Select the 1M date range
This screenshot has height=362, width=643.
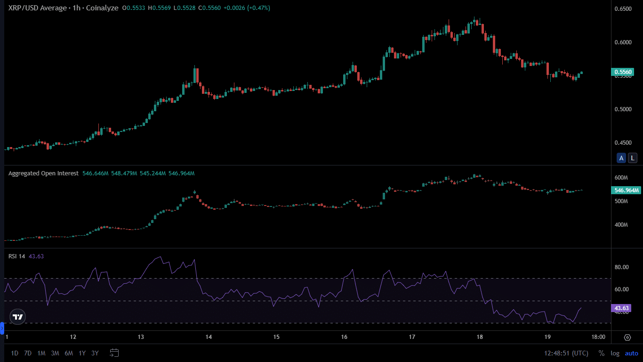[x=41, y=353]
